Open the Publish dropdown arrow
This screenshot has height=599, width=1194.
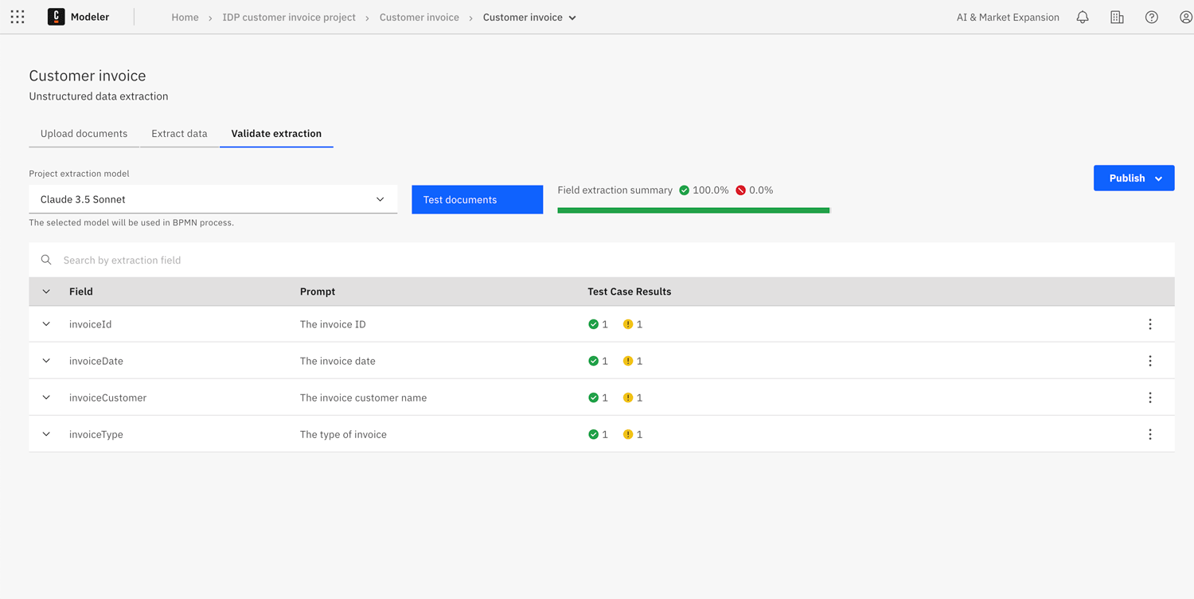1159,178
